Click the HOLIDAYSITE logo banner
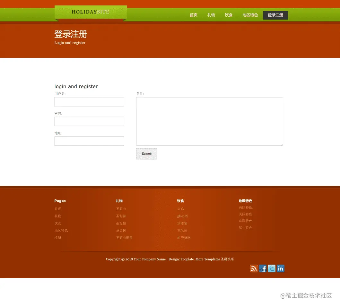Viewport: 340px width, 307px height. (91, 12)
